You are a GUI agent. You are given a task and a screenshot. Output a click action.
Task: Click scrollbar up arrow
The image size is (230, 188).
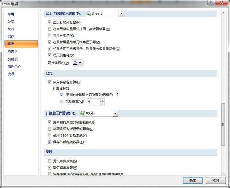tap(223, 13)
